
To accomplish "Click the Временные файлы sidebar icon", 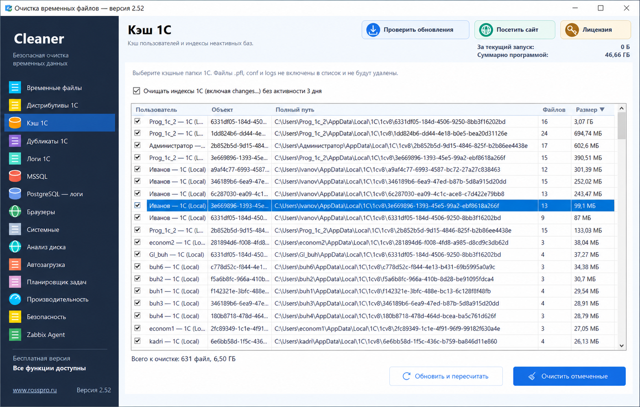I will point(15,88).
